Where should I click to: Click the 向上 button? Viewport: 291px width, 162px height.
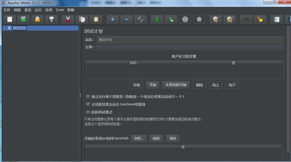[216, 85]
